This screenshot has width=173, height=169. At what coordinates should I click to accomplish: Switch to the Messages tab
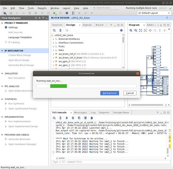(x=80, y=112)
